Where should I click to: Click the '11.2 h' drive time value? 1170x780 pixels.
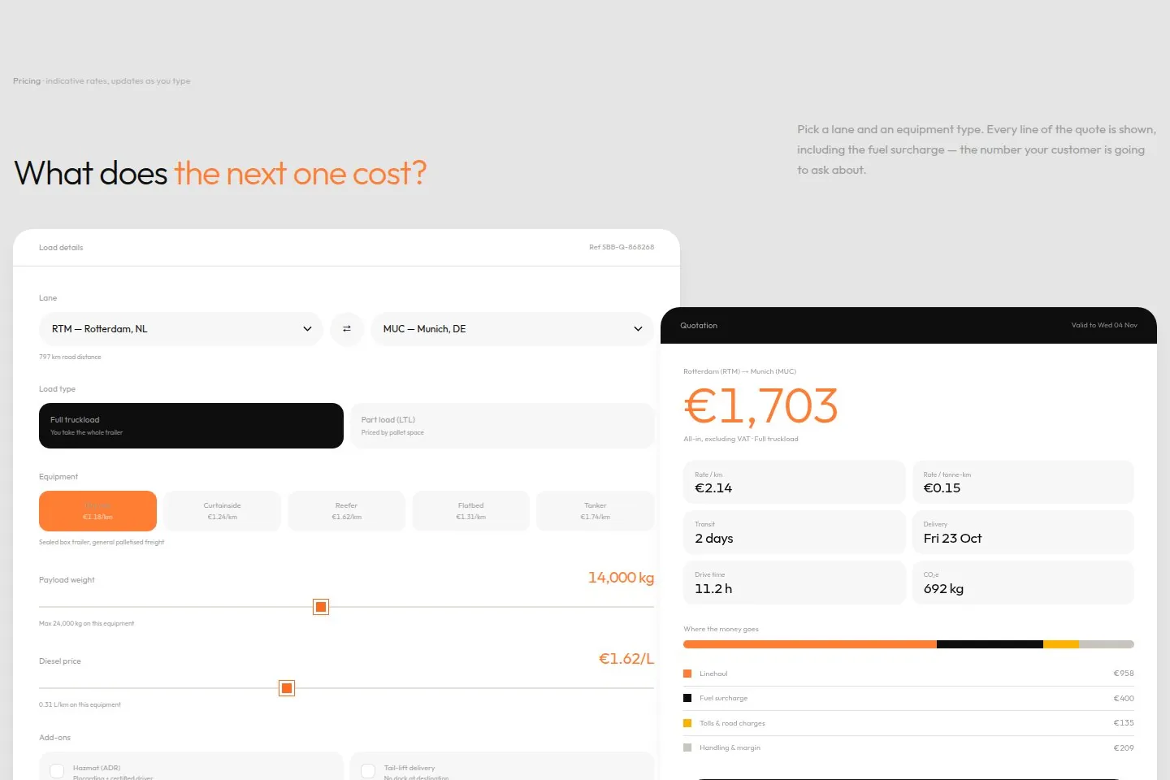[713, 589]
